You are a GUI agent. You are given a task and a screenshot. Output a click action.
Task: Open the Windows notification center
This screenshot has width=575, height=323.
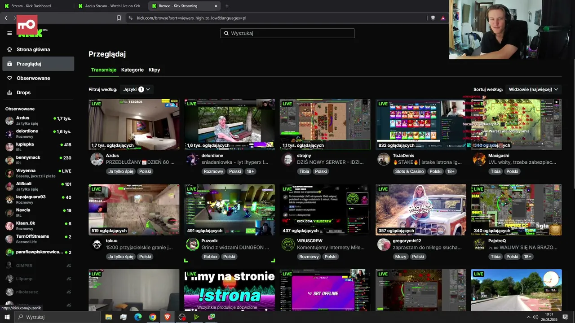[x=565, y=317]
